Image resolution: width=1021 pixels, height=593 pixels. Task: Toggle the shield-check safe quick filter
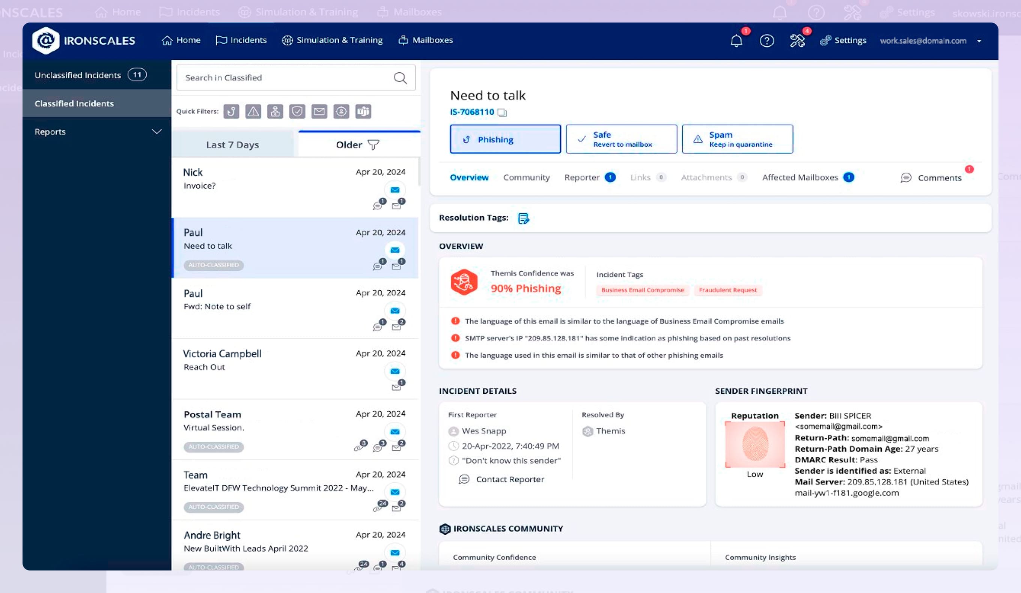(298, 112)
